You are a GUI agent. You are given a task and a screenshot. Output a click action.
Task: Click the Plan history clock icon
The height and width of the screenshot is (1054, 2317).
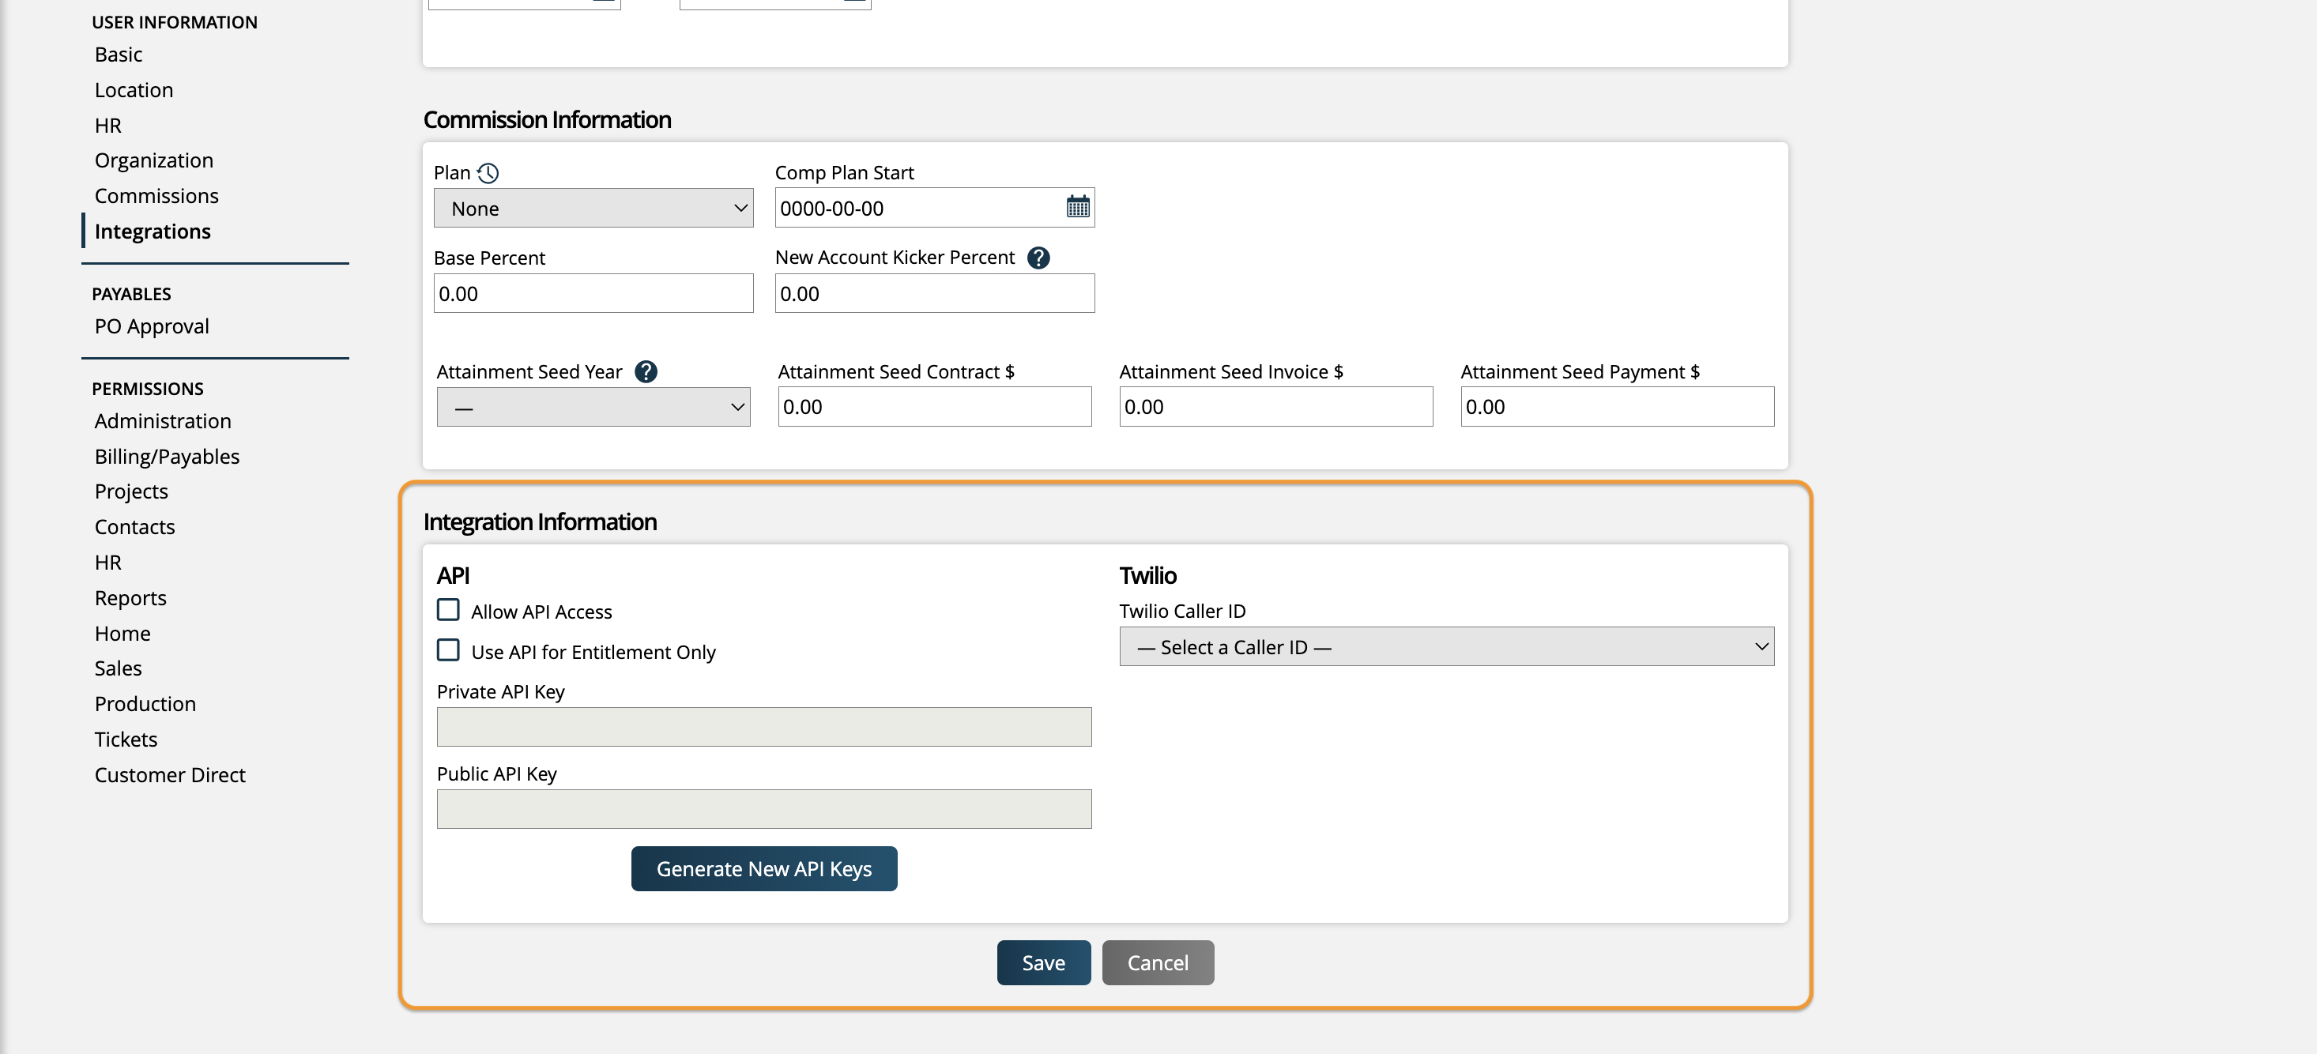pos(488,173)
